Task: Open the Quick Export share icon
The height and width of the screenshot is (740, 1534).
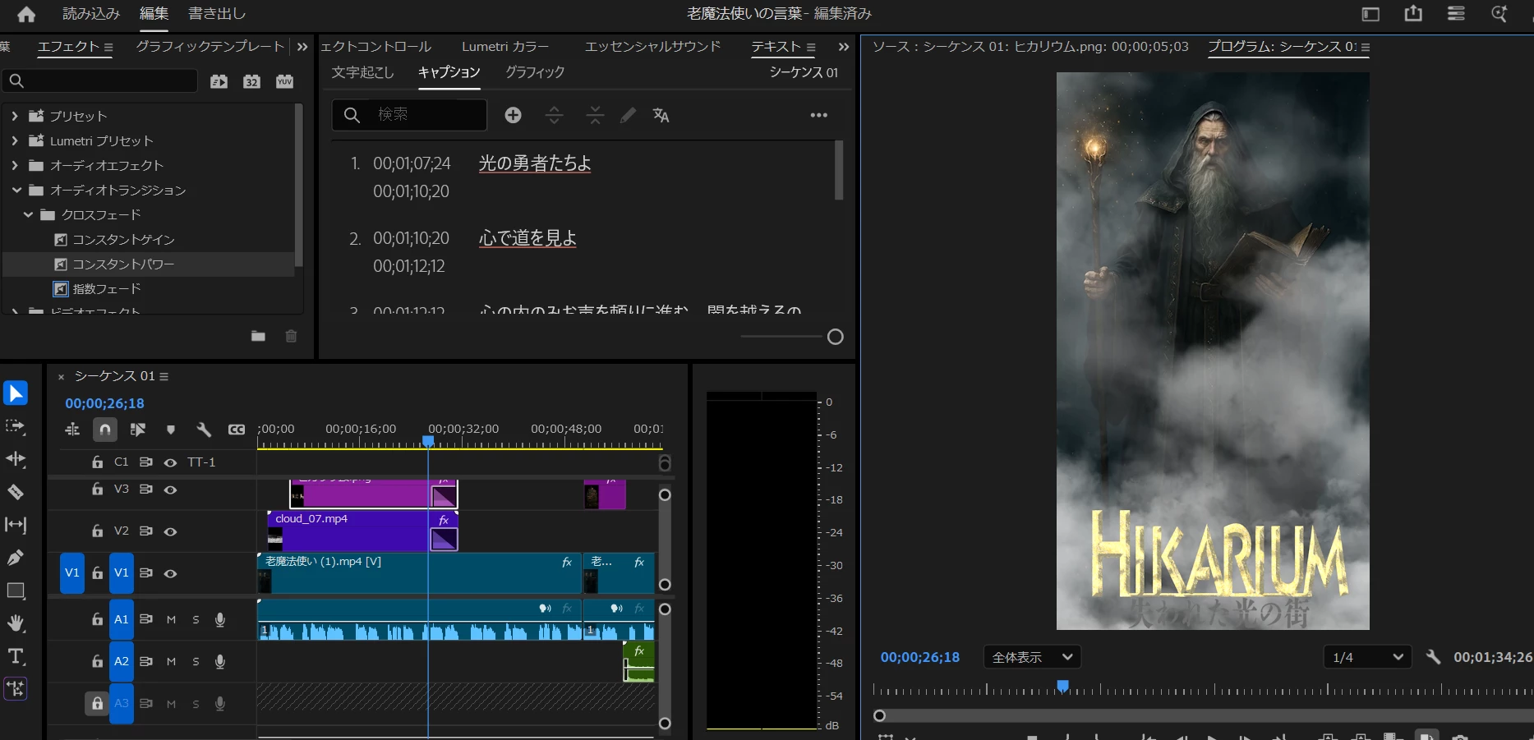Action: [x=1413, y=13]
